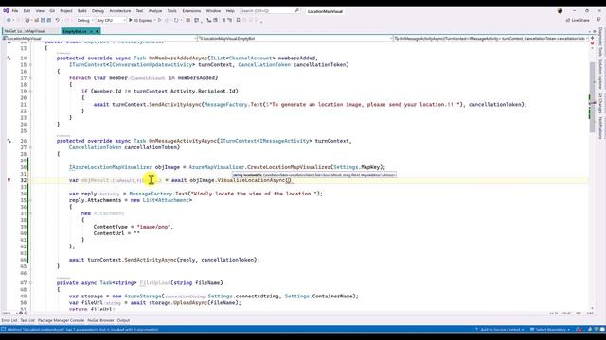
Task: Open the Help menu
Action: (x=230, y=11)
